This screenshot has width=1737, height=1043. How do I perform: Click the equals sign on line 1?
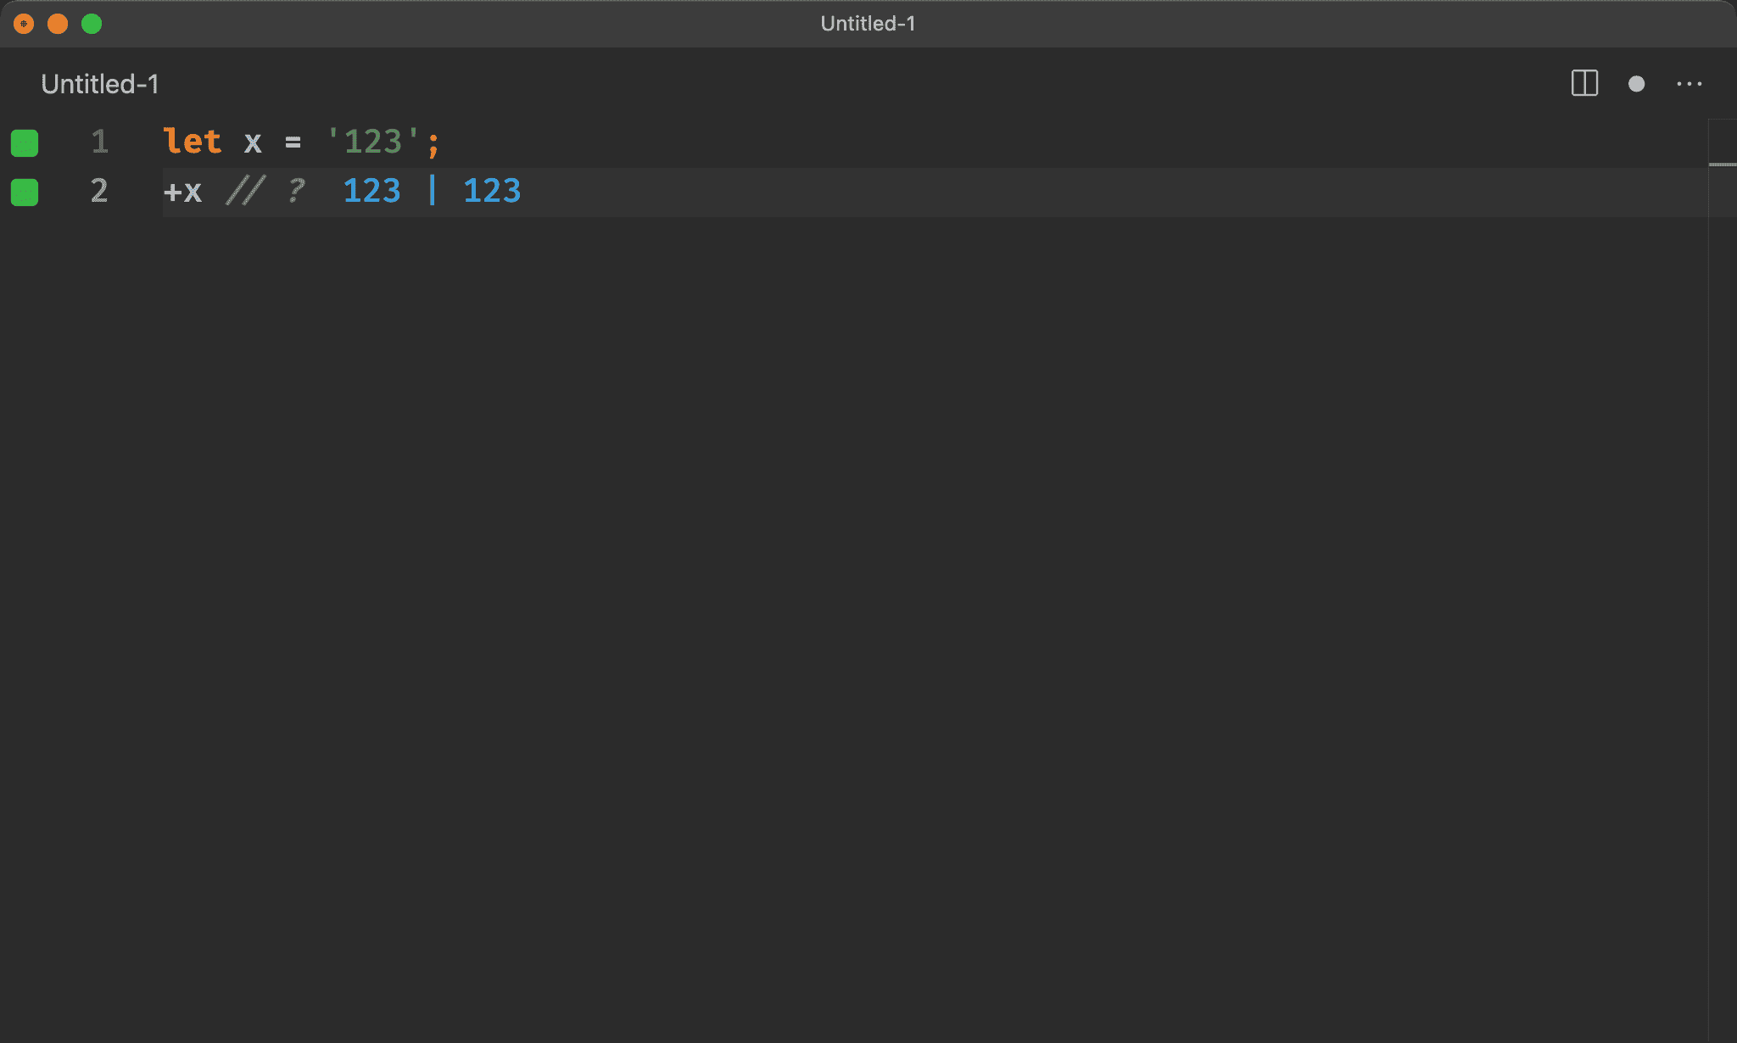coord(293,142)
